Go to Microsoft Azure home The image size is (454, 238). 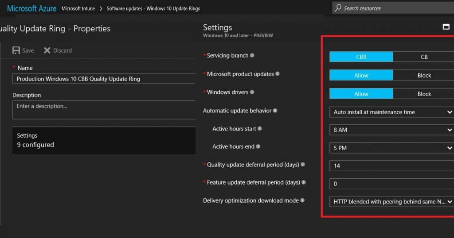click(x=31, y=8)
